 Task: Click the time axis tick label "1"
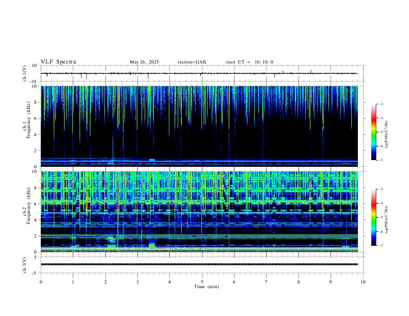73,282
